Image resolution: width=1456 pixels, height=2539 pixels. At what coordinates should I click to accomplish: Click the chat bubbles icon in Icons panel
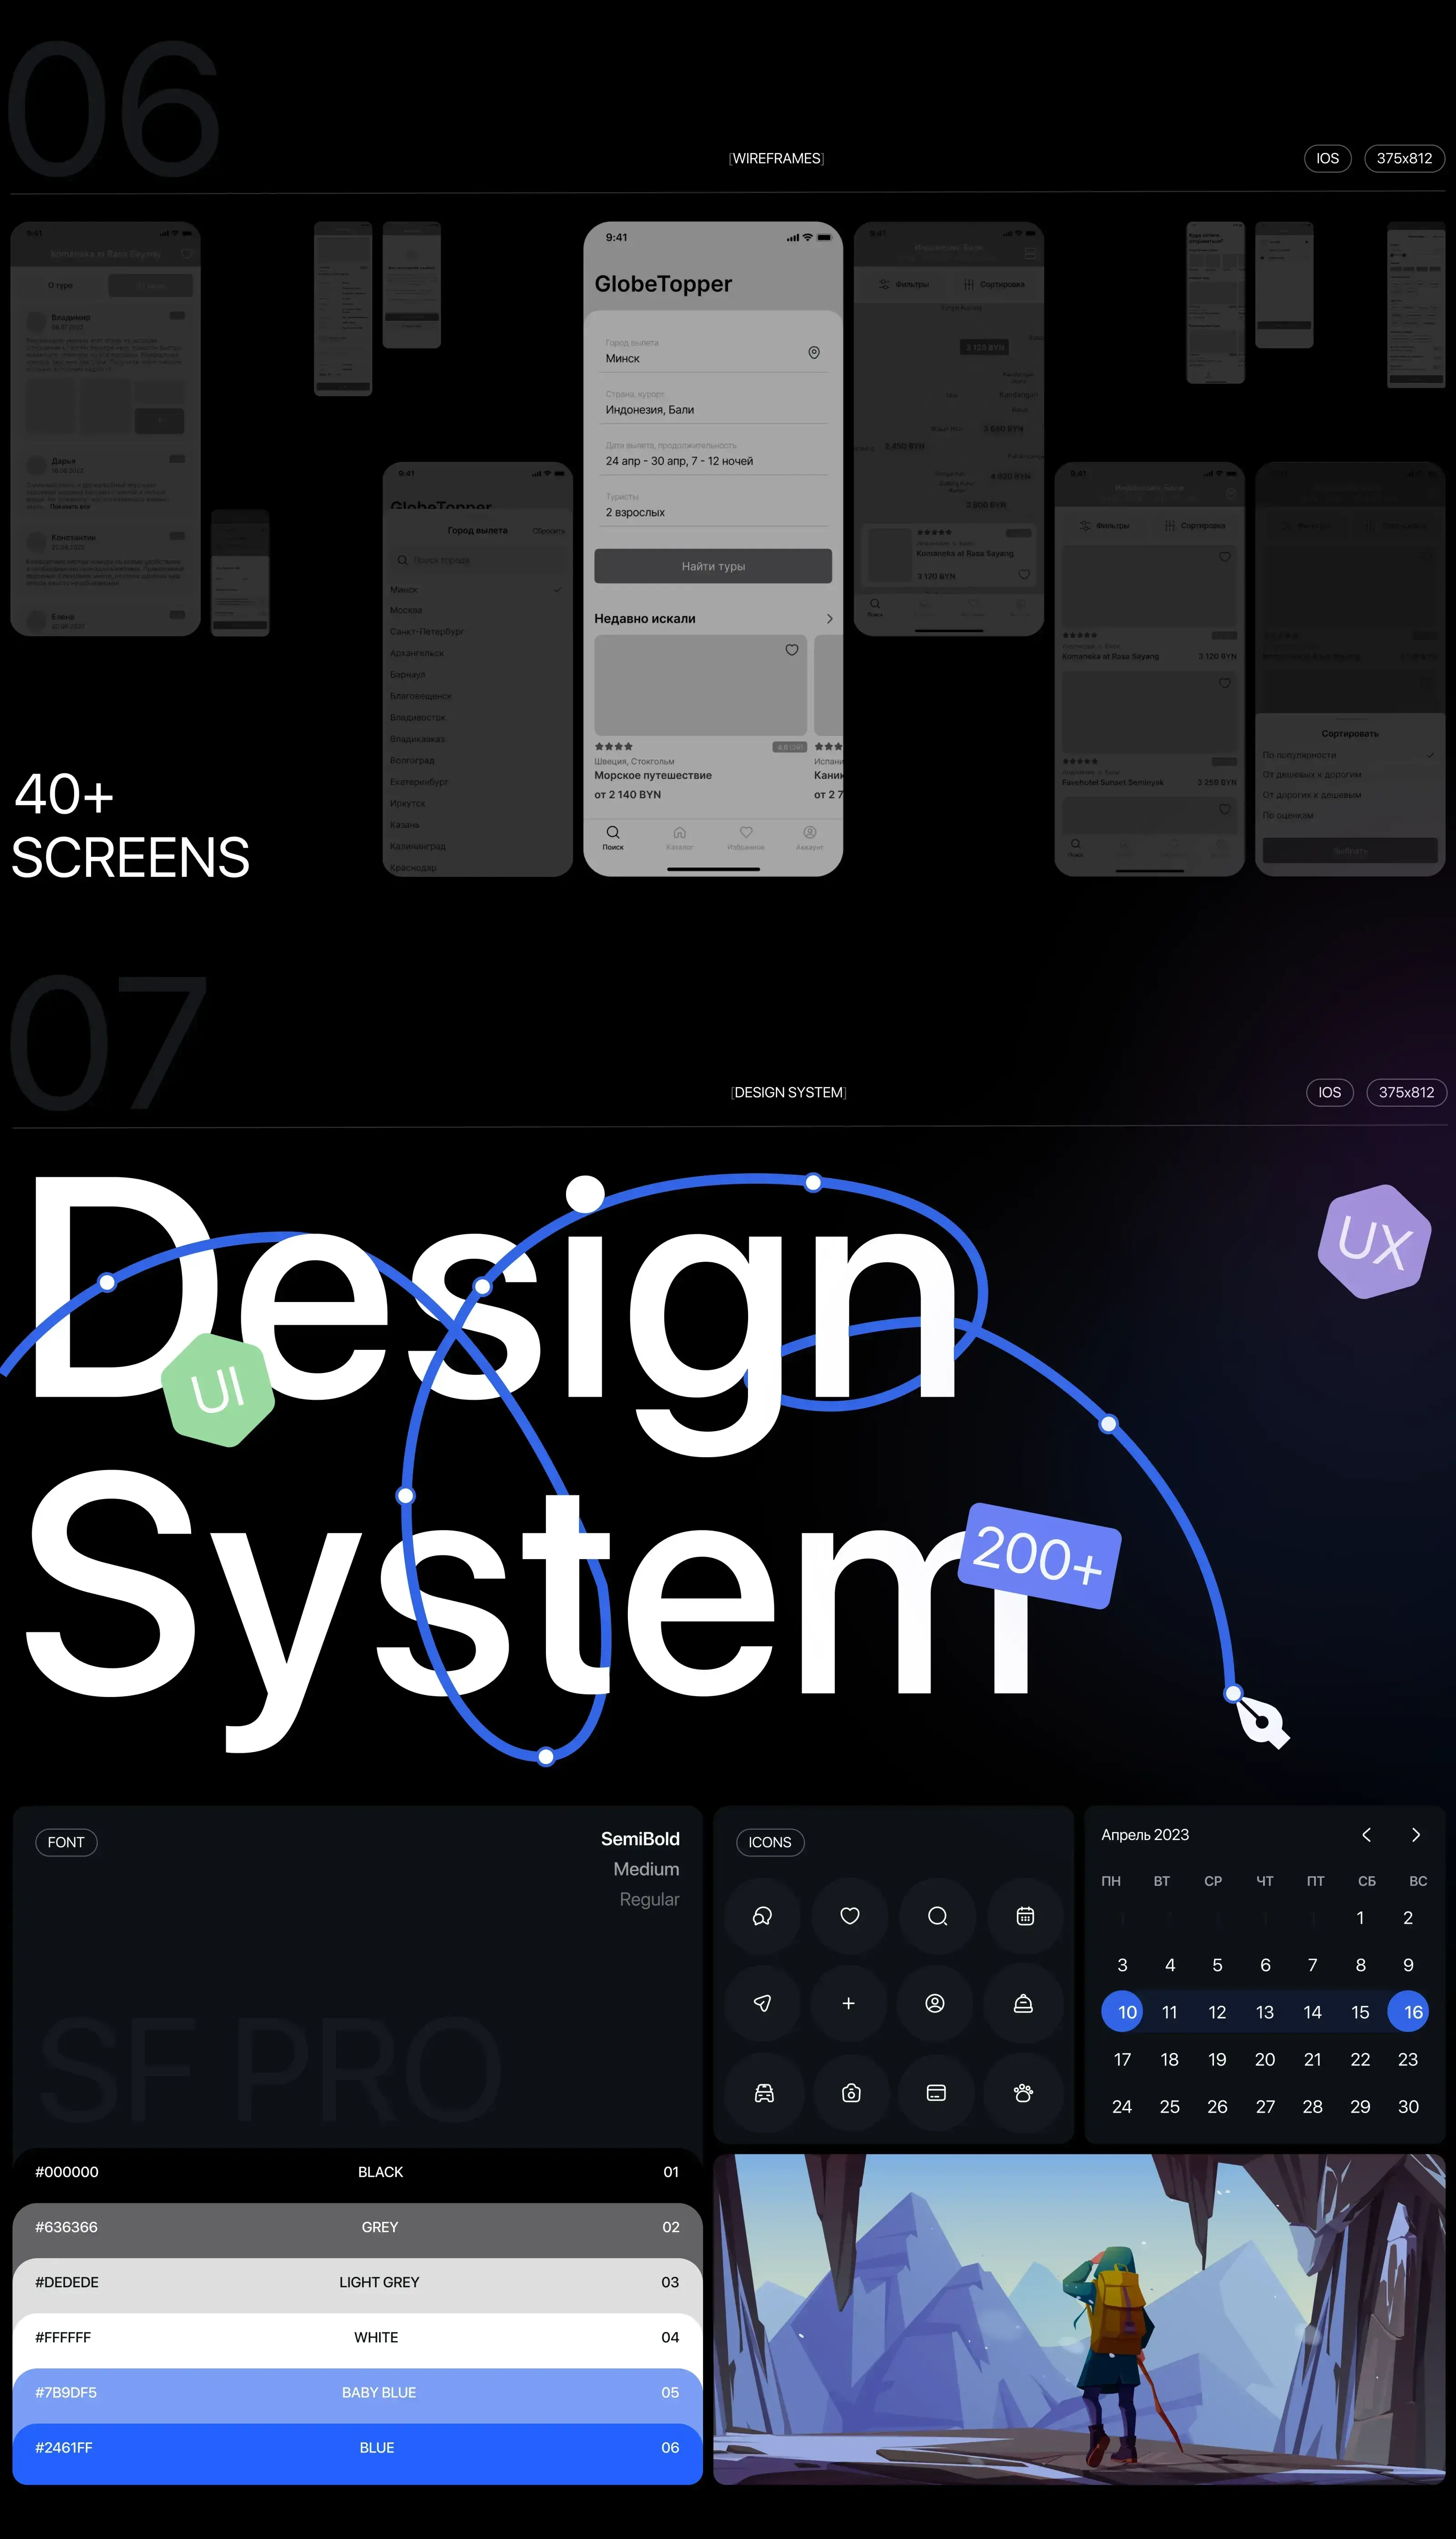coord(762,1916)
